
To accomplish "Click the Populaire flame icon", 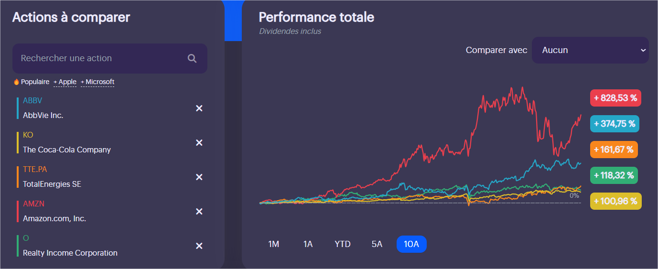I will click(16, 82).
